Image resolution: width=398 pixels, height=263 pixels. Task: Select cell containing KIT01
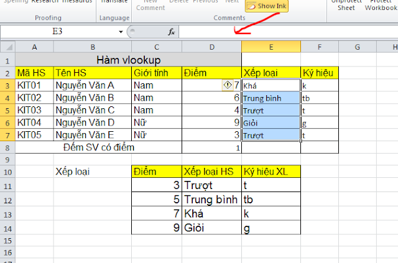(x=35, y=85)
